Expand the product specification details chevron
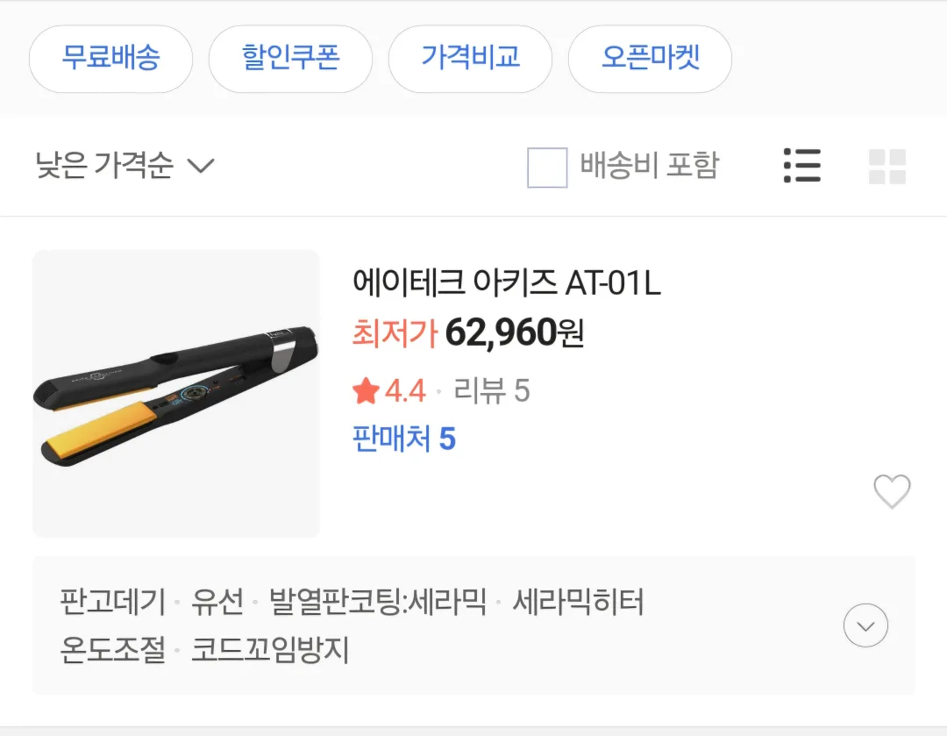This screenshot has height=736, width=947. tap(865, 625)
